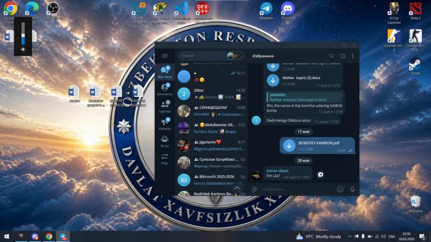Open the Ред. edit folders item

coord(164,159)
